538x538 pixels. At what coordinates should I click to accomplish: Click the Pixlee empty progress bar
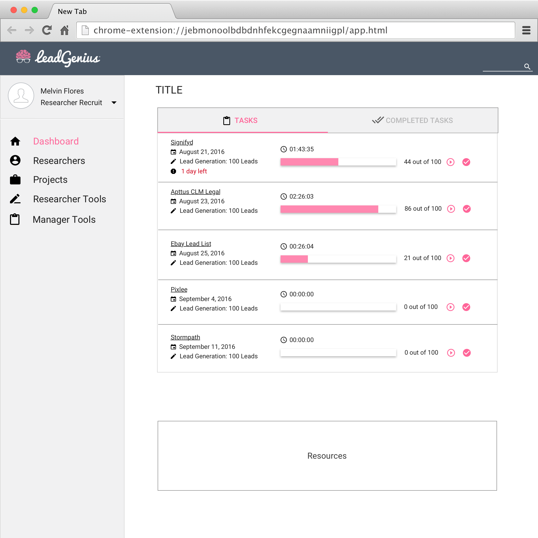click(x=338, y=307)
